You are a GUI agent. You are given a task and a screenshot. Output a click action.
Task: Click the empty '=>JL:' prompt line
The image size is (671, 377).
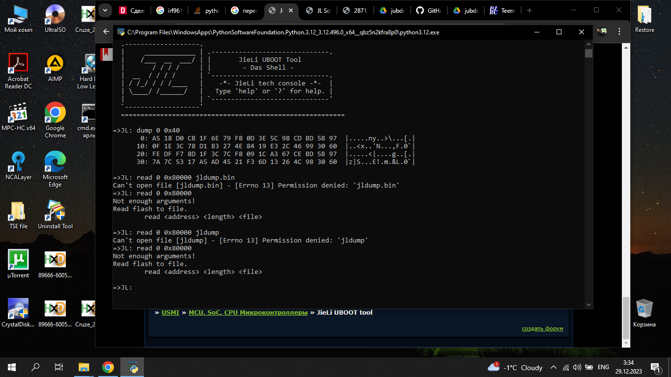123,287
